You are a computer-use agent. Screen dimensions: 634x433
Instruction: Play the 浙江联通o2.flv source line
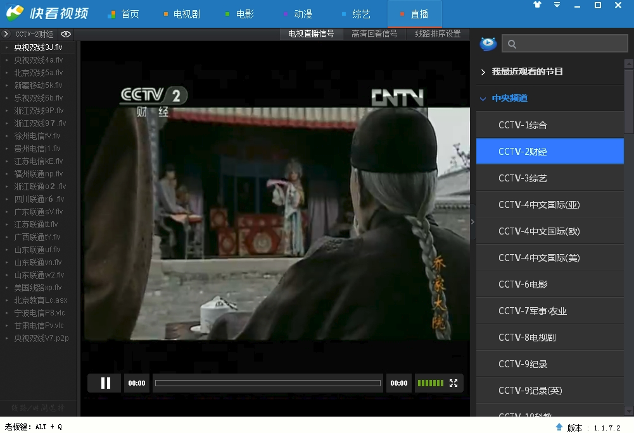(x=40, y=186)
